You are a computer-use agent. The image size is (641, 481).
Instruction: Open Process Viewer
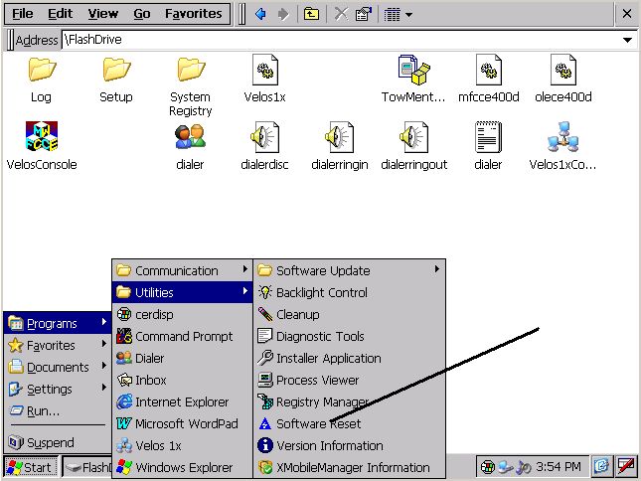coord(350,380)
